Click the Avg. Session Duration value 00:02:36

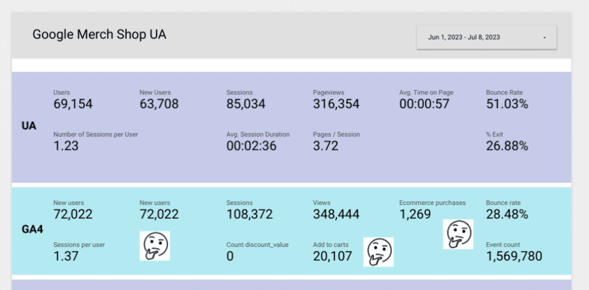[251, 146]
